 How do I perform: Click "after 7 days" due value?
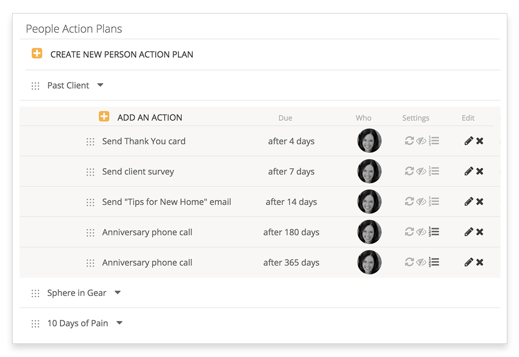(291, 172)
